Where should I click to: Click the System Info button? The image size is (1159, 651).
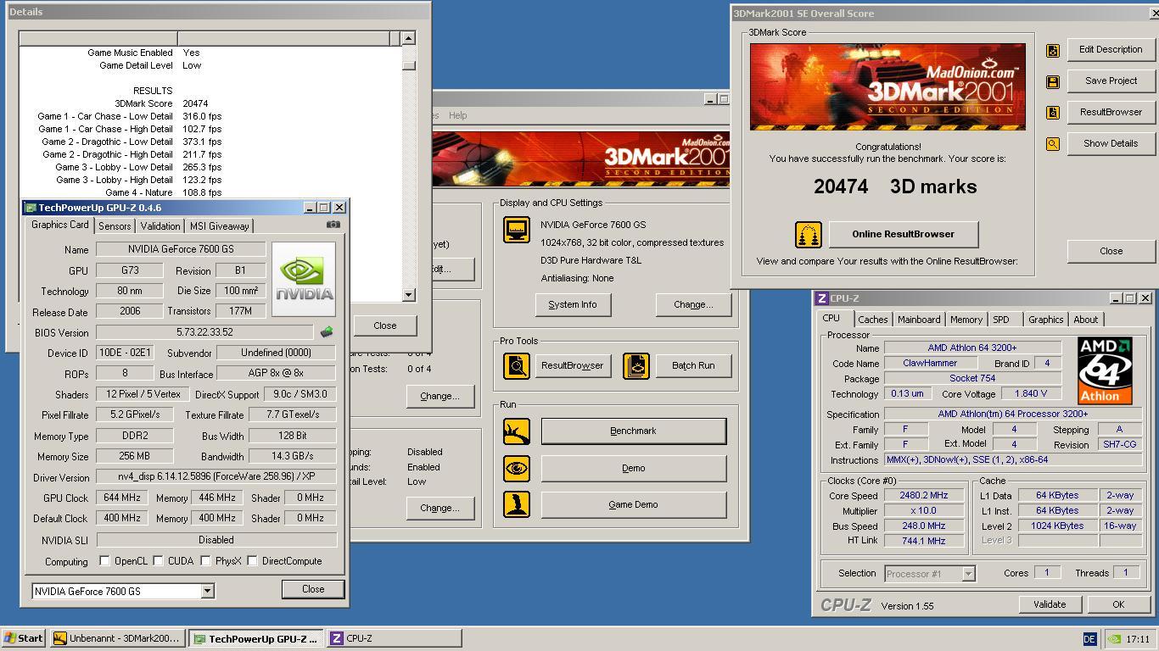[x=573, y=304]
